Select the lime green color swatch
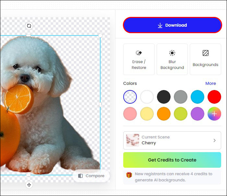Viewport: 227px width, 196px height. [181, 114]
